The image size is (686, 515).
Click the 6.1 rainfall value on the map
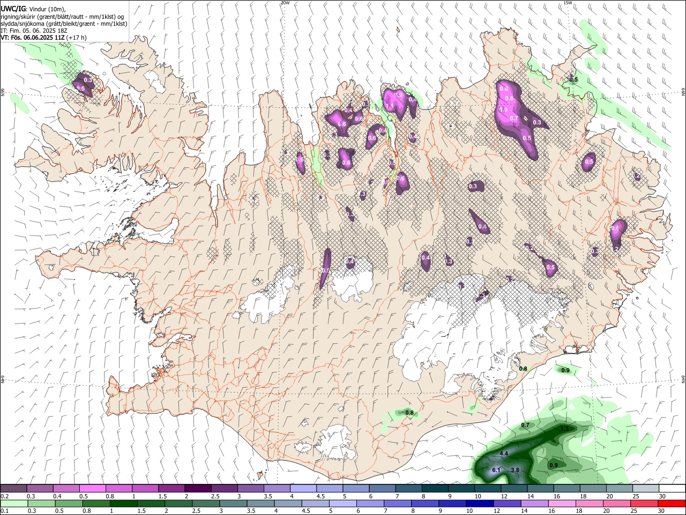pyautogui.click(x=496, y=470)
